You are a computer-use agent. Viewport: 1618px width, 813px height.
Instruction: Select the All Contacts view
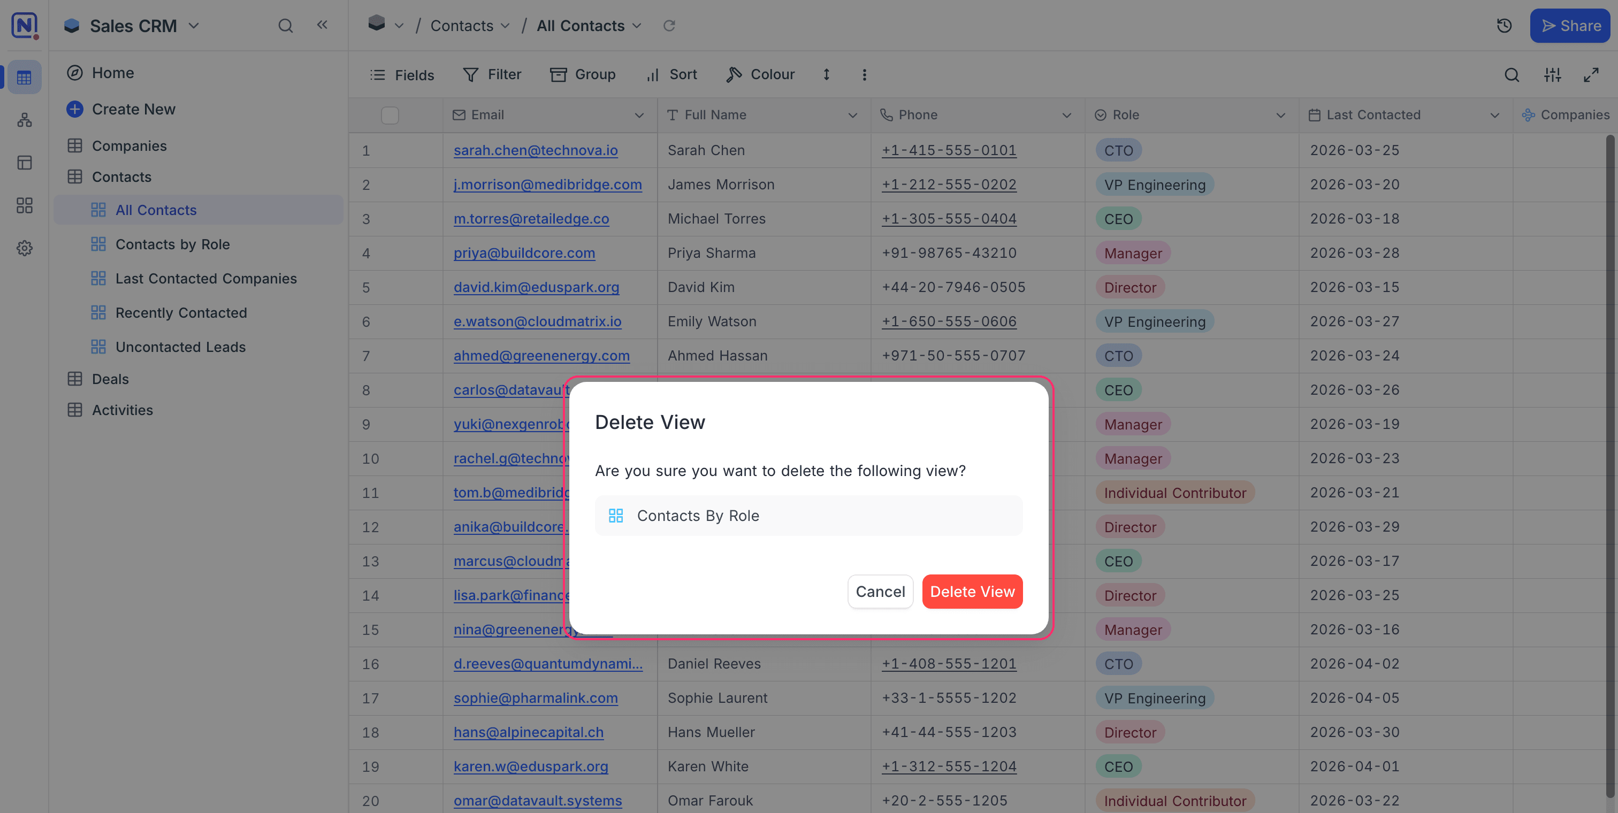(x=199, y=210)
